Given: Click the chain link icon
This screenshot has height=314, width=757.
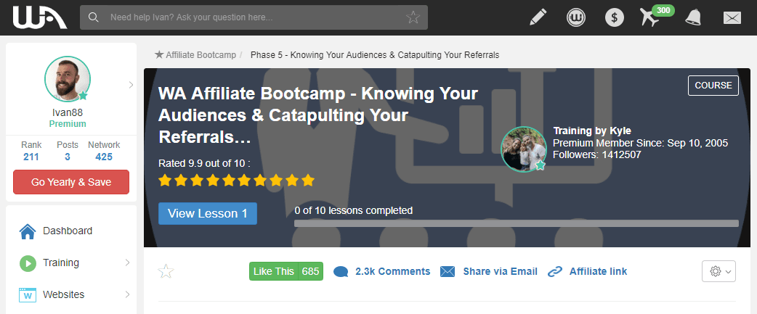Looking at the screenshot, I should (x=555, y=272).
